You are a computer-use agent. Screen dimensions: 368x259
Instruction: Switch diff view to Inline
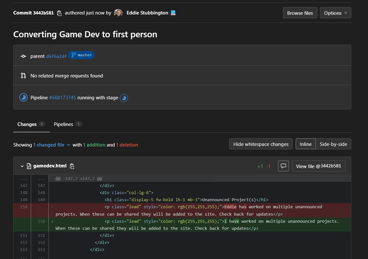[x=305, y=144]
